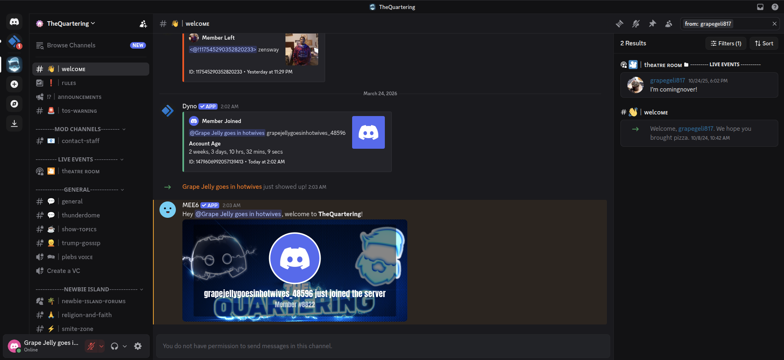
Task: Click mention in Dyno Member Joined embed
Action: tap(227, 133)
